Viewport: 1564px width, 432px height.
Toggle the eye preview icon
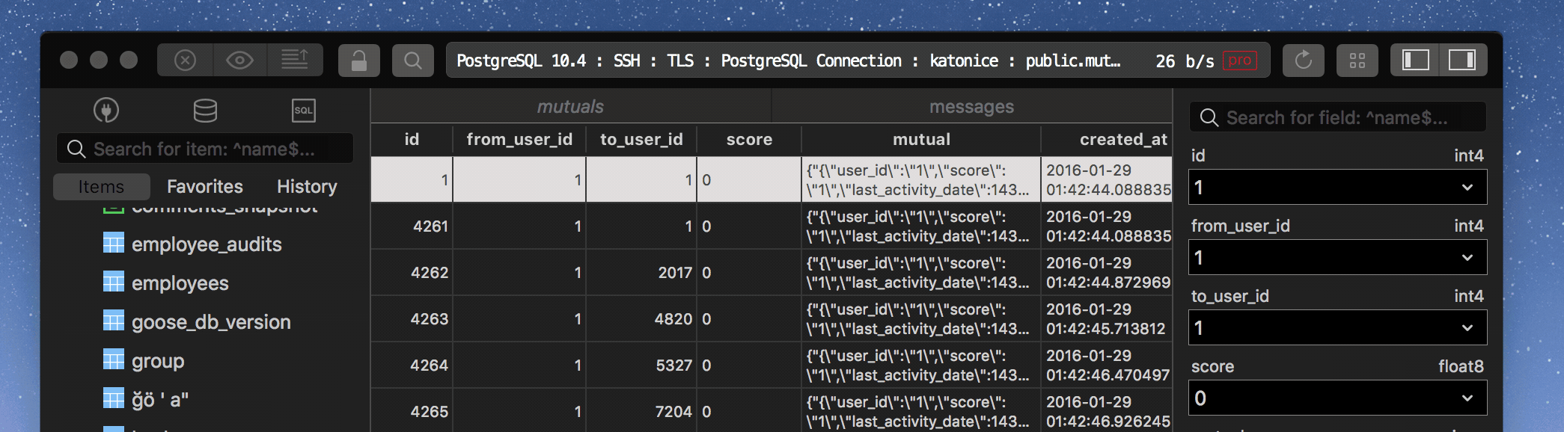tap(239, 60)
